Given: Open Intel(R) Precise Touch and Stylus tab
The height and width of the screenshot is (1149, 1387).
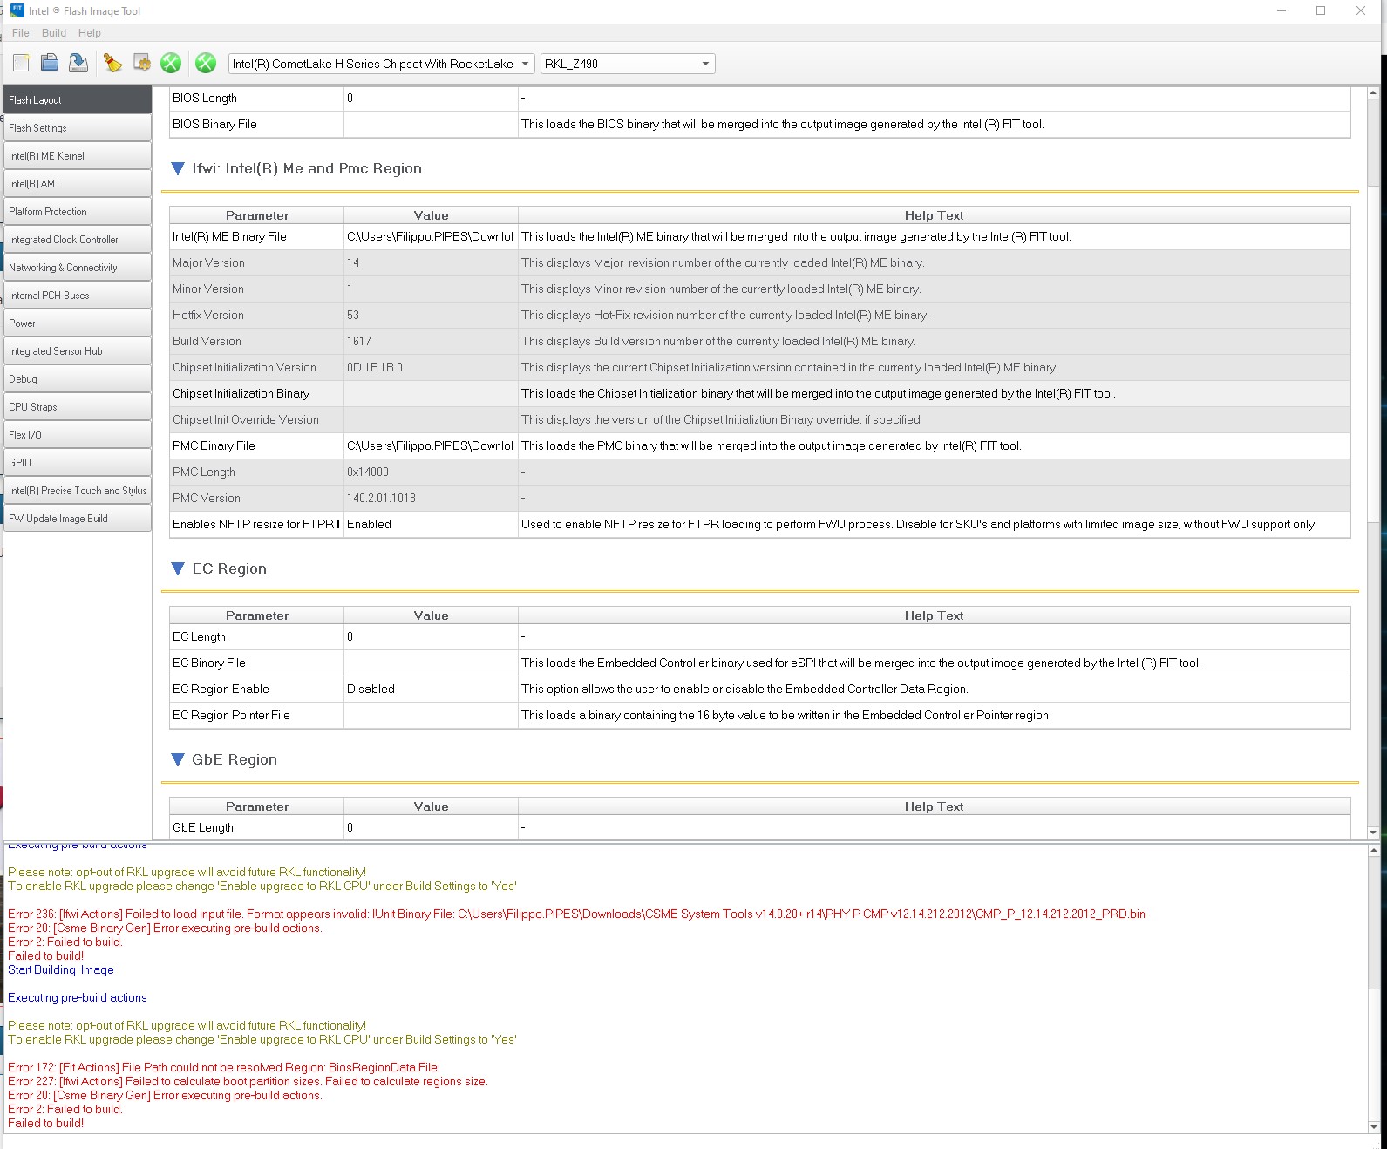Looking at the screenshot, I should 78,491.
